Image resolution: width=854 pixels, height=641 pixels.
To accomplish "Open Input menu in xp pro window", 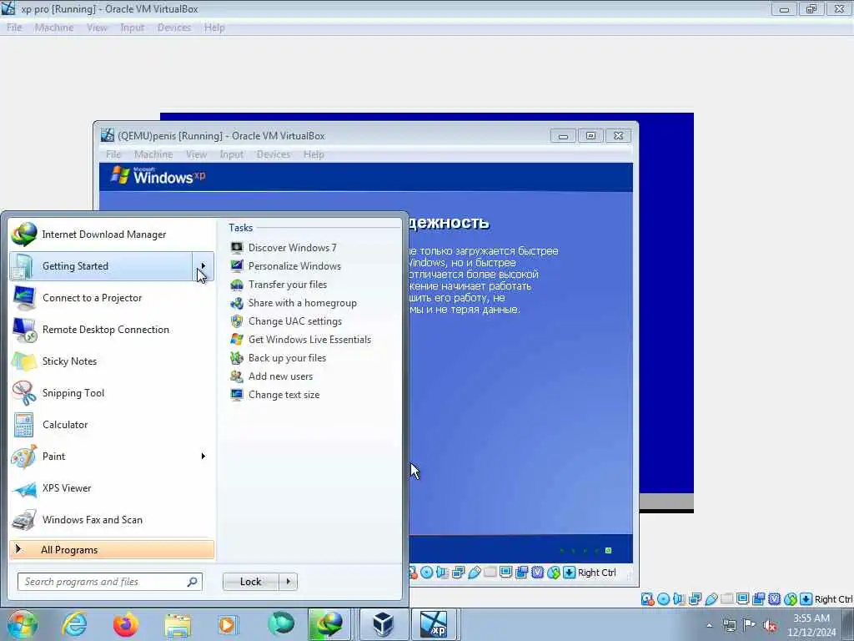I will point(133,28).
